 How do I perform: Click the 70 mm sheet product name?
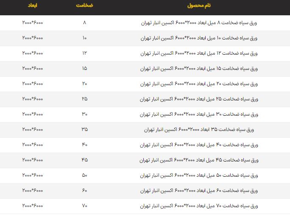(x=198, y=206)
